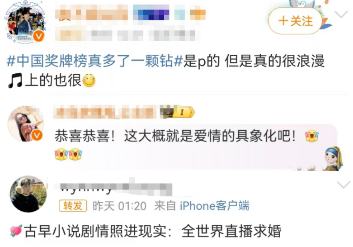Screen dimensions: 353x247
Task: Open the chevron menu on the repost item
Action: click(344, 185)
